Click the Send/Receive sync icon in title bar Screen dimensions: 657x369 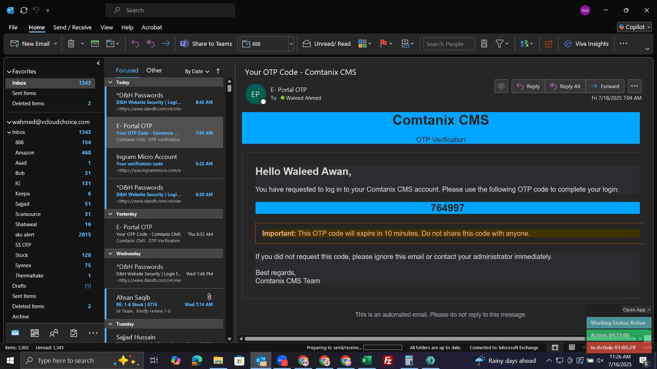coord(24,10)
